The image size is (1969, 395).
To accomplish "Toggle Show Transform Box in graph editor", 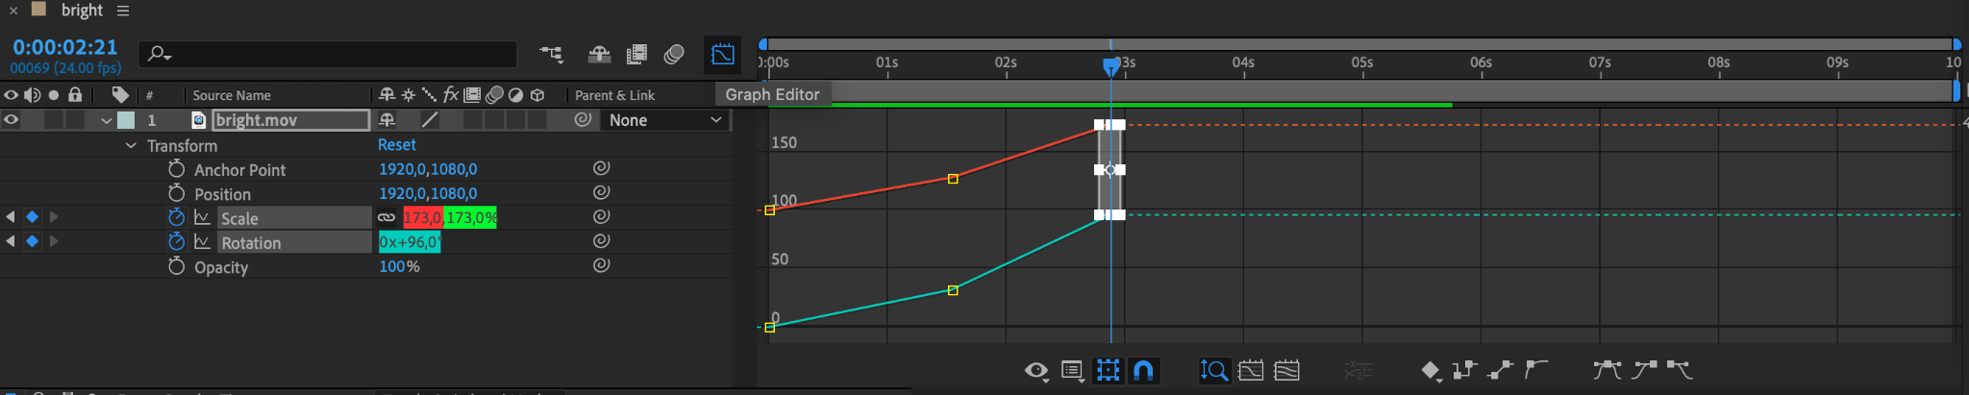I will (1108, 370).
